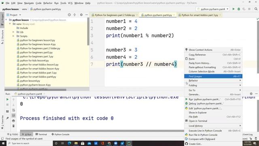
Task: Click the Run console horizontal scrollbar
Action: 102,131
